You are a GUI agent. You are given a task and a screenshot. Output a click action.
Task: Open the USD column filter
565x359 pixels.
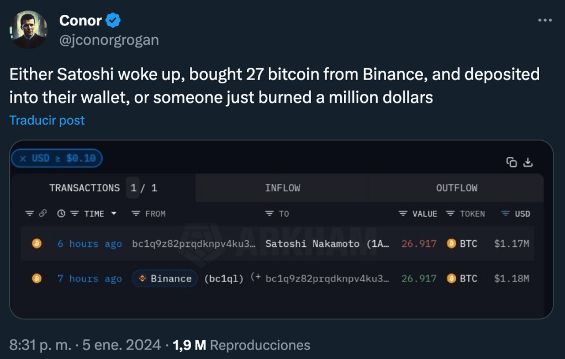tap(505, 214)
